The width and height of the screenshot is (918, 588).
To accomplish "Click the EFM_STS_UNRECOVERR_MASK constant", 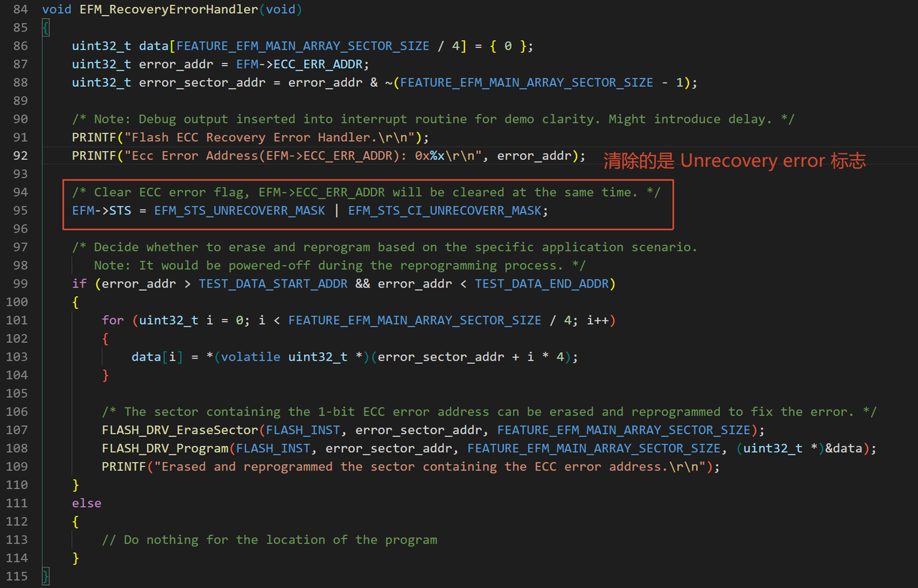I will point(240,211).
